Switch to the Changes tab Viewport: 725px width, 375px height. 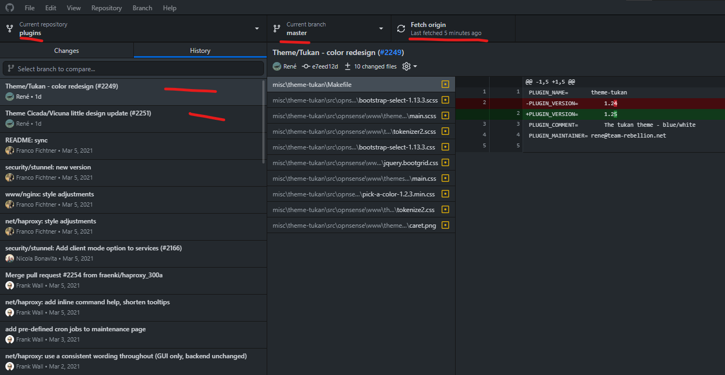click(66, 51)
